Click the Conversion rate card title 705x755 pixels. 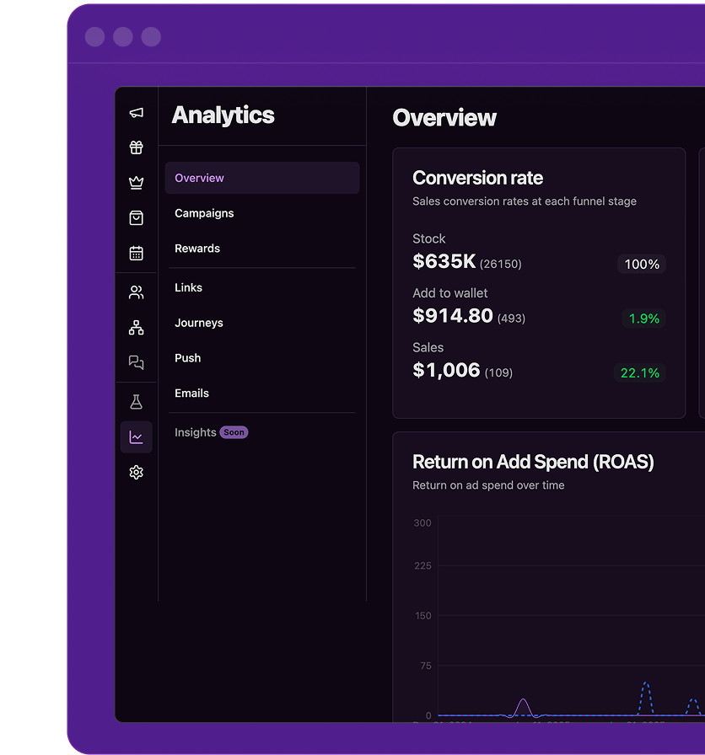[x=477, y=178]
